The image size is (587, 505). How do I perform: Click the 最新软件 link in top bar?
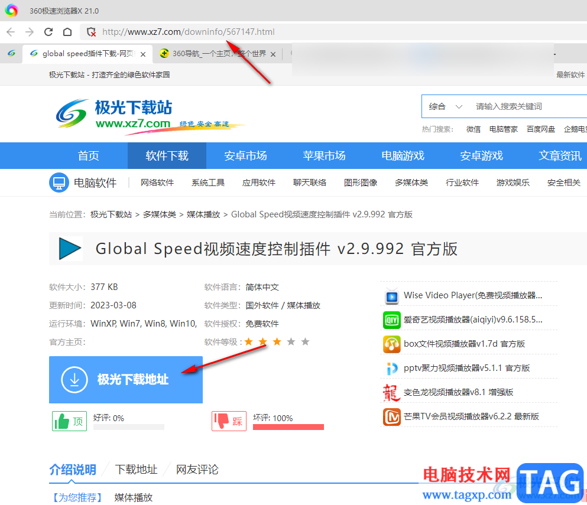point(570,75)
